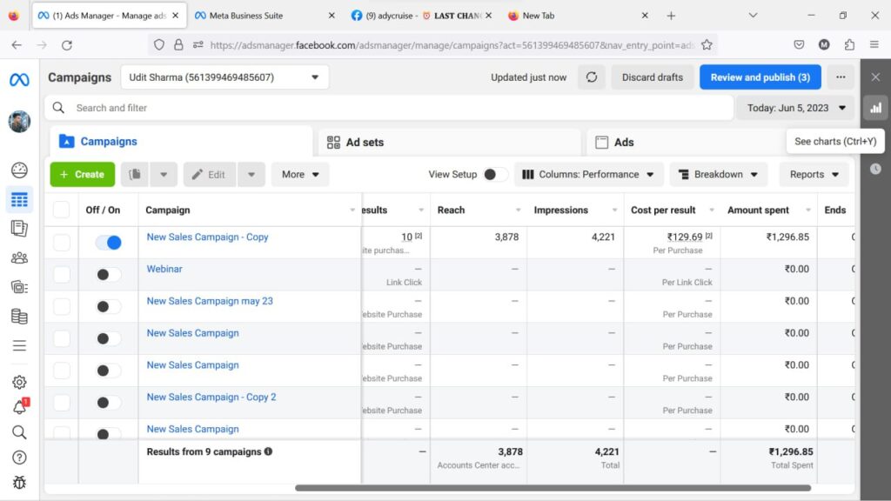Turn off the New Sales Campaign - Copy toggle
891x501 pixels.
109,243
